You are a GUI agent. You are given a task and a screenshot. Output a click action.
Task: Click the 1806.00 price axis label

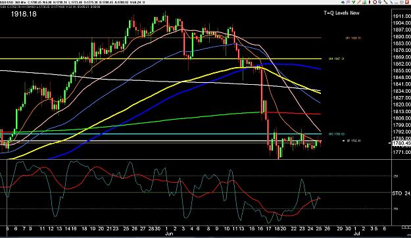coord(402,118)
